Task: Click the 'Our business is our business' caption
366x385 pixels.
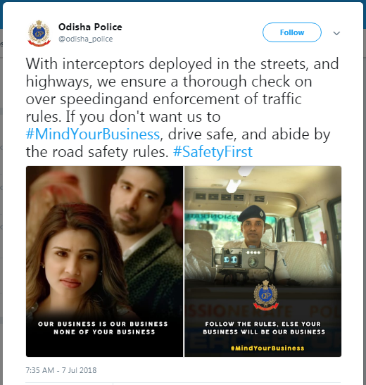Action: [103, 328]
